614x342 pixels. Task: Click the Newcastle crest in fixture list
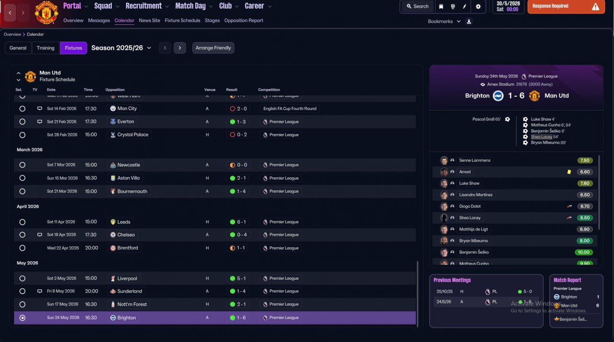(113, 165)
